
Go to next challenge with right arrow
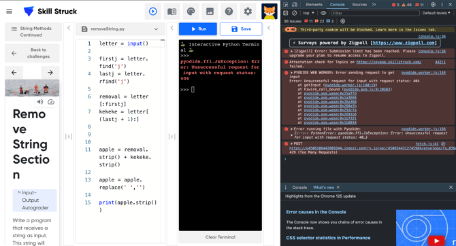pos(50,72)
